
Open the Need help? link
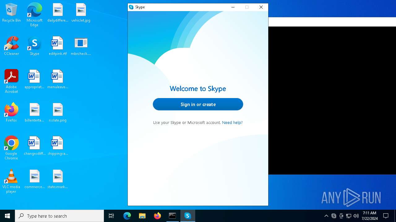(x=232, y=122)
